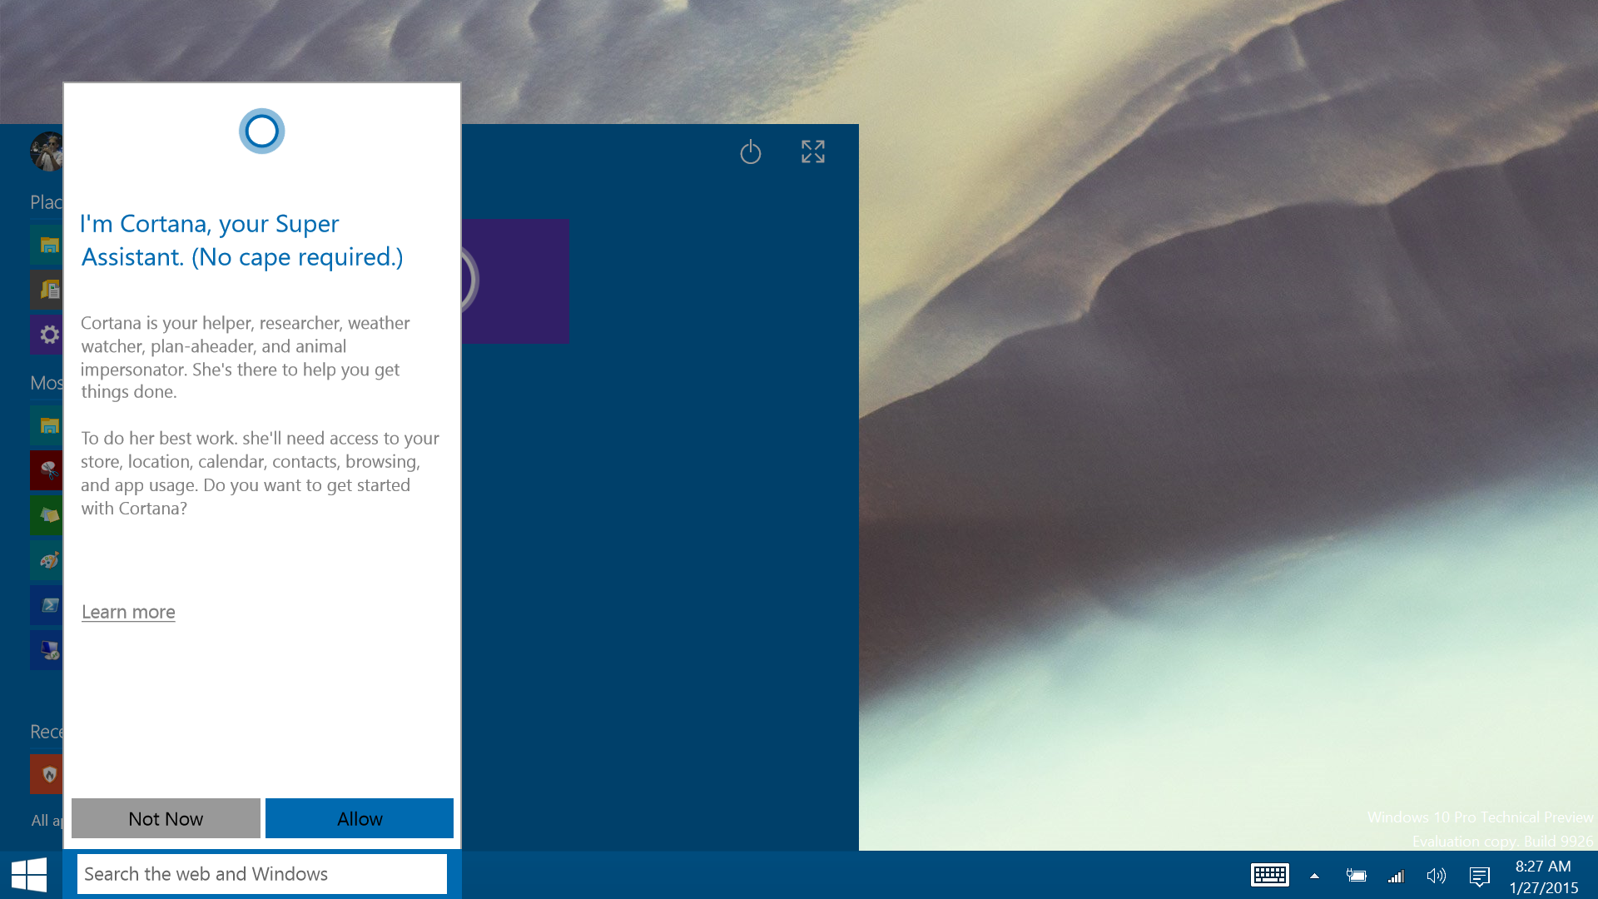The height and width of the screenshot is (899, 1598).
Task: Launch the Snipping Tool icon
Action: 47,470
